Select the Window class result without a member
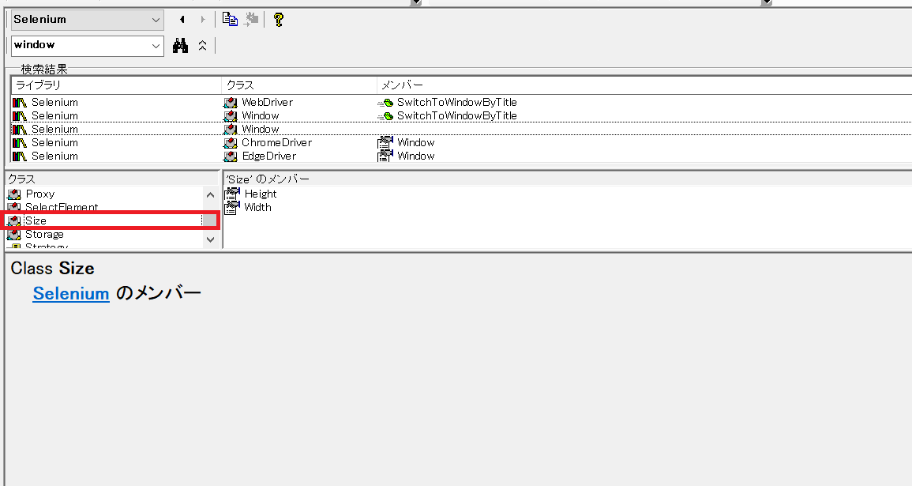The image size is (912, 486). 260,130
